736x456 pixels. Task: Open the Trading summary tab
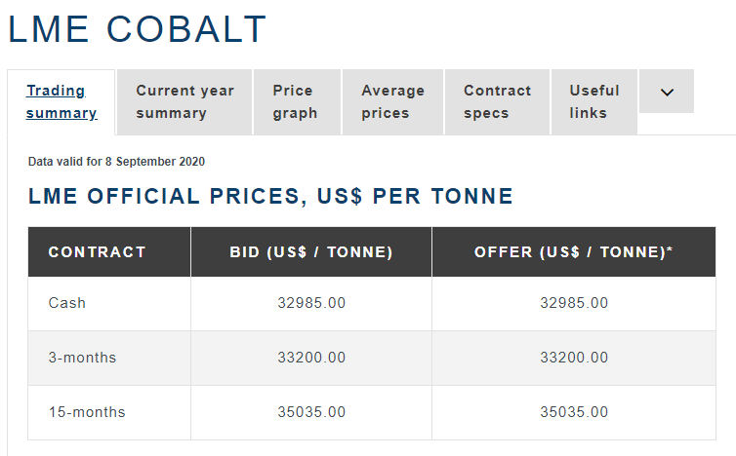click(61, 101)
